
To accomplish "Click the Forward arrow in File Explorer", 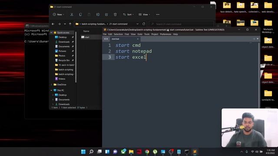I will click(x=60, y=24).
